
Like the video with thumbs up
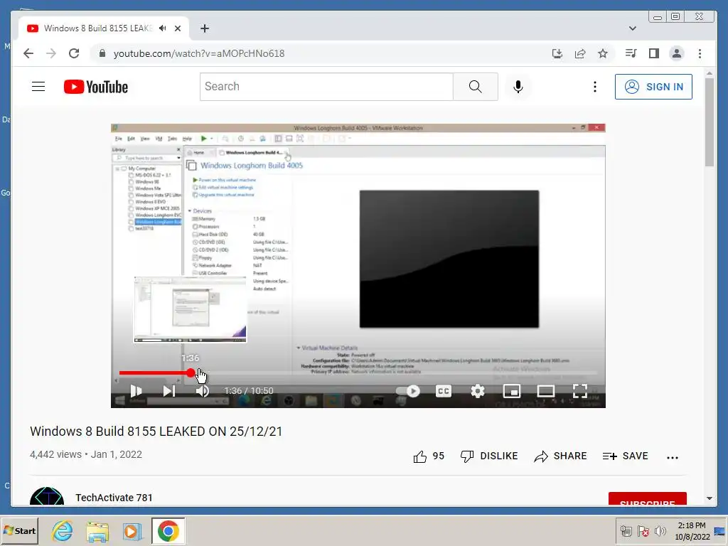click(x=429, y=456)
